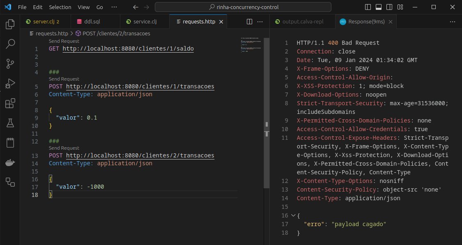Expand hidden menu items ellipsis
This screenshot has width=462, height=245.
114,7
